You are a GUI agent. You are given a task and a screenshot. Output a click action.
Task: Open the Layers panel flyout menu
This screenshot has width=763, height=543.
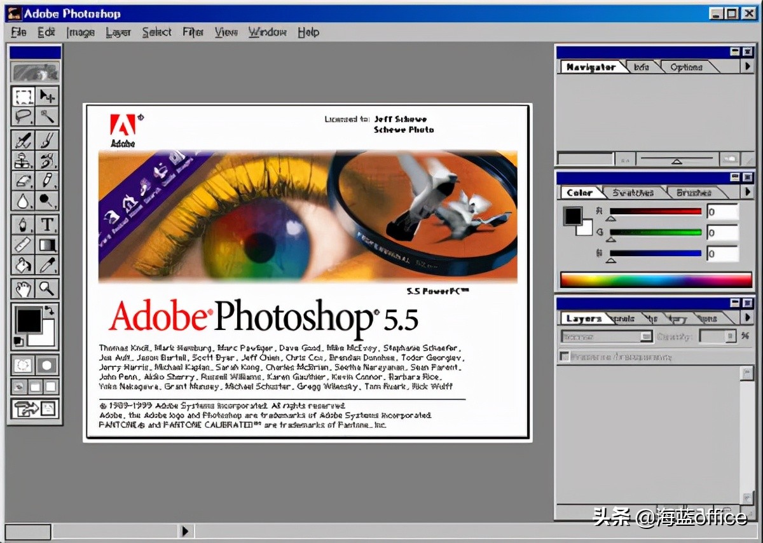(x=747, y=317)
